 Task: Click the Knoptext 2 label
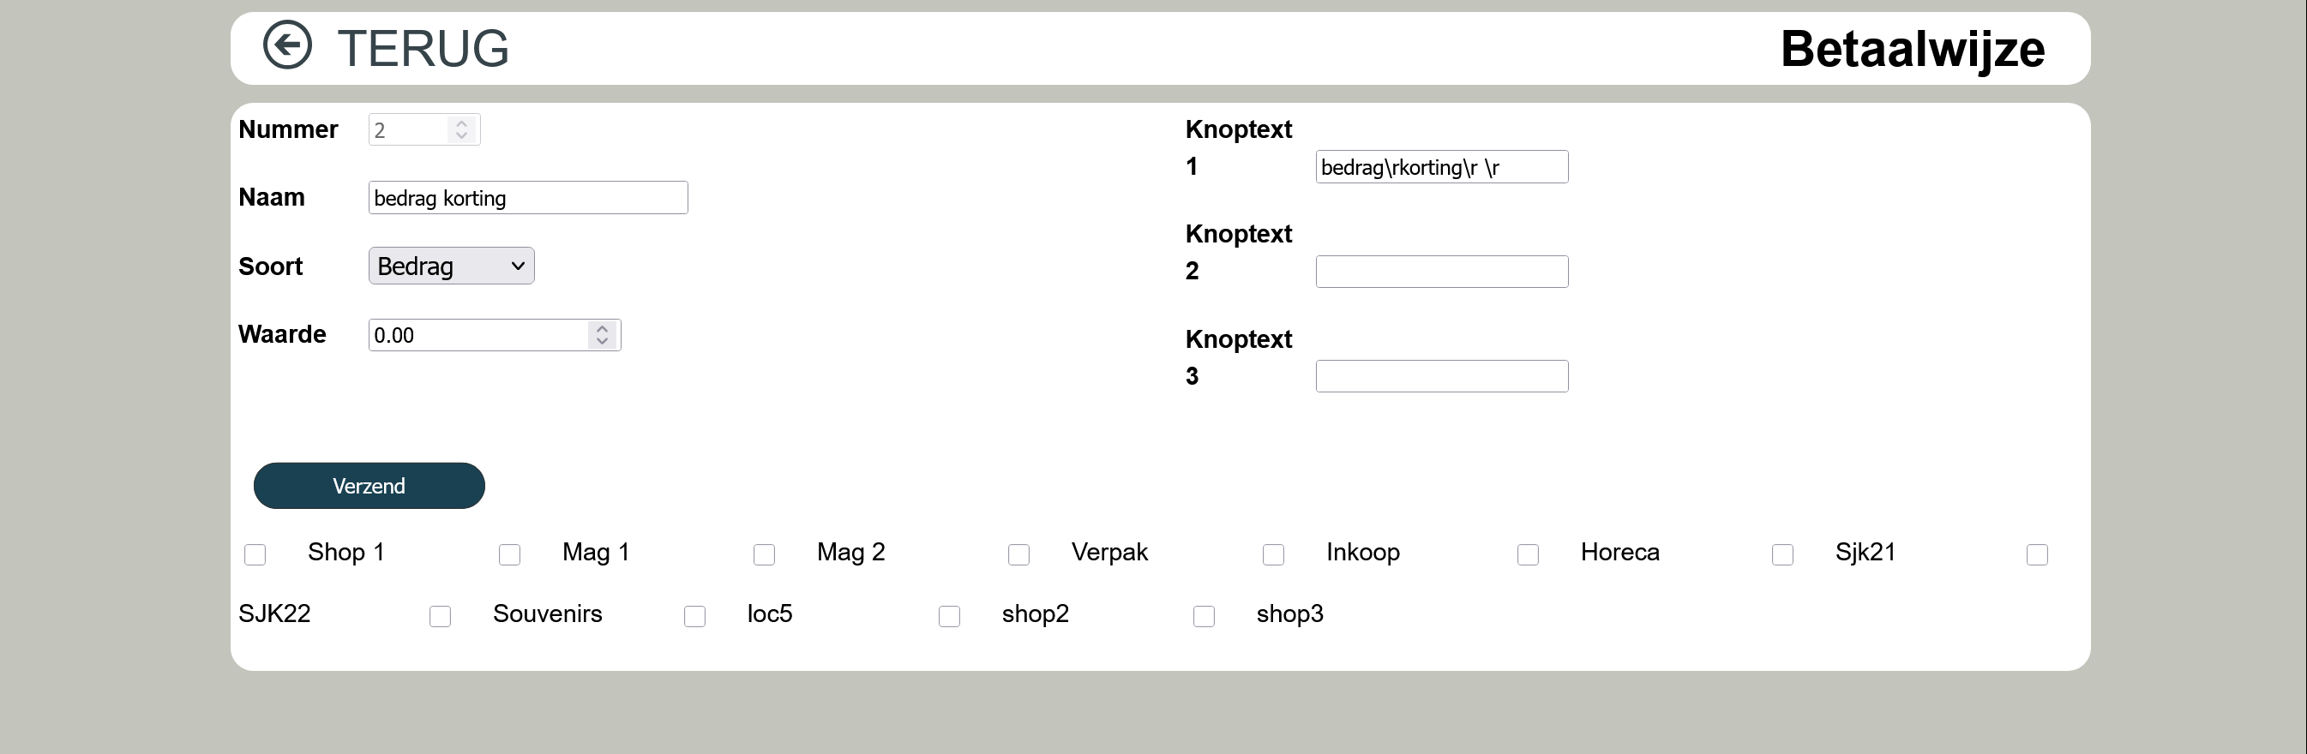click(1239, 253)
